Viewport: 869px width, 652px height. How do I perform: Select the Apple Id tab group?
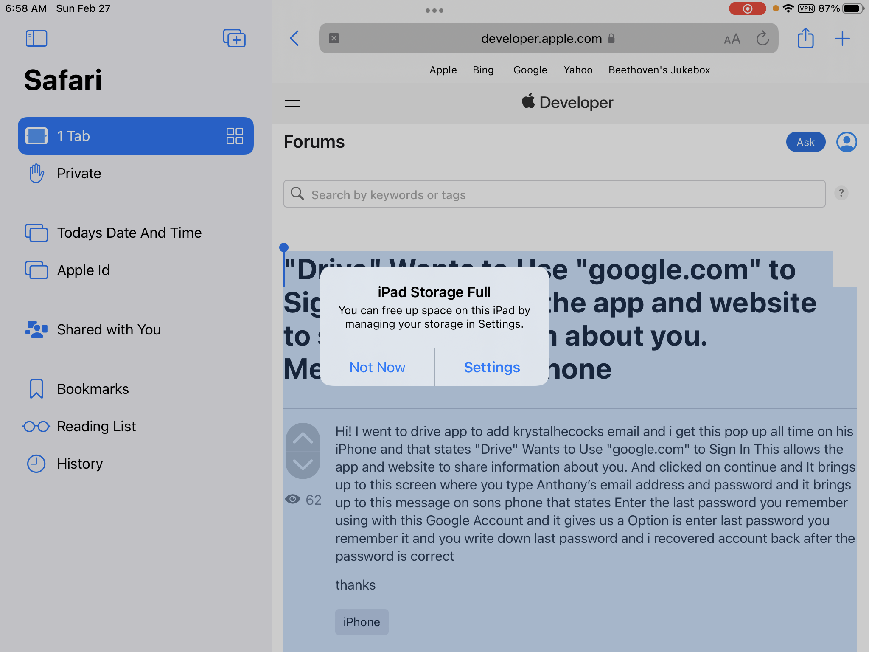[x=84, y=270]
